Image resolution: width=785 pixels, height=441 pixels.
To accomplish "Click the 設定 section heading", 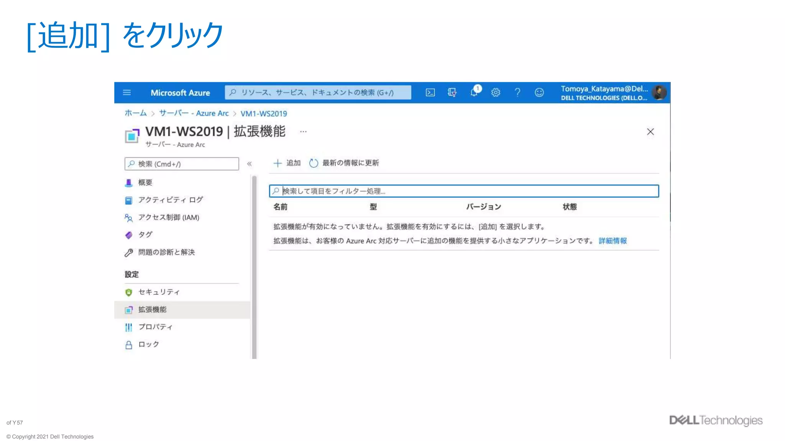I will (x=132, y=274).
